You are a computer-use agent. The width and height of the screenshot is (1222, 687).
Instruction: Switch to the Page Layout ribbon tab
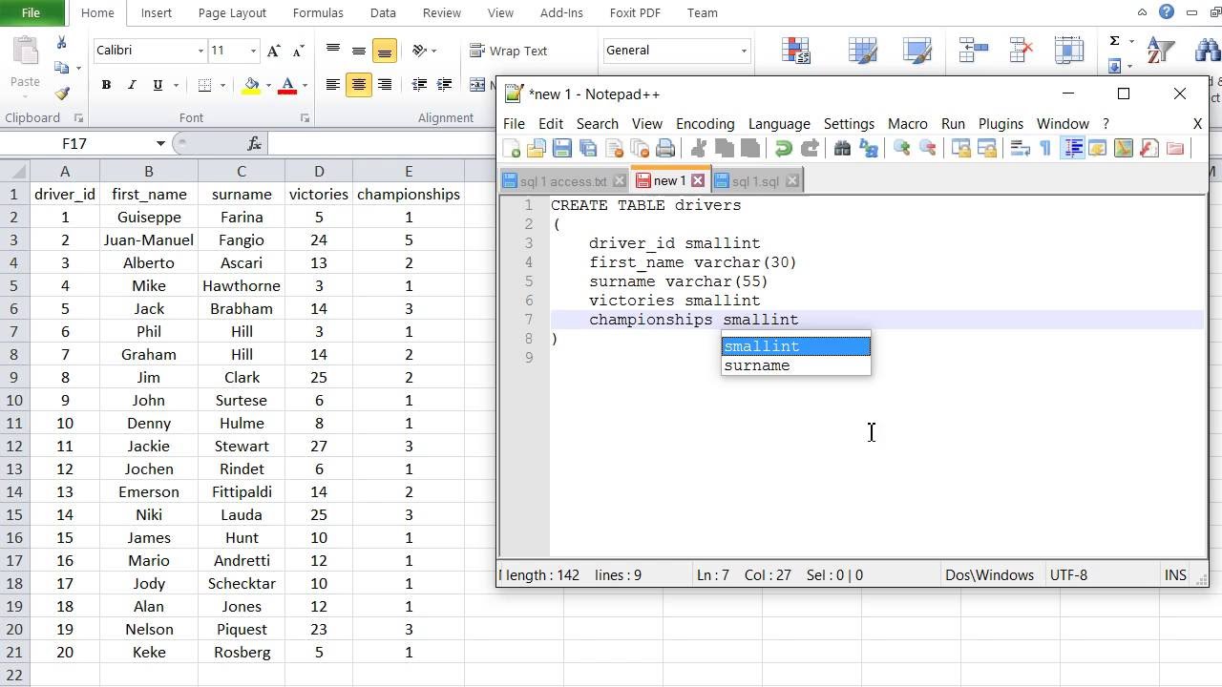[232, 12]
